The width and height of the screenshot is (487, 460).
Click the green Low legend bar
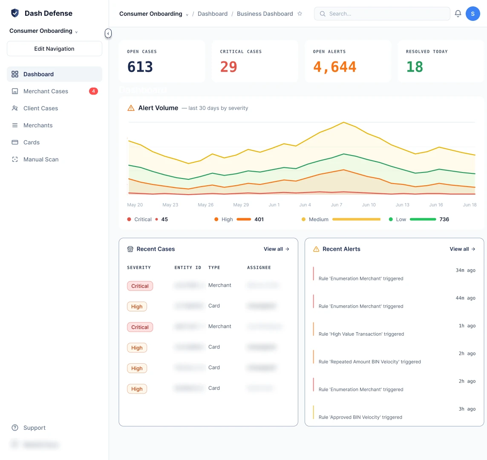[423, 219]
